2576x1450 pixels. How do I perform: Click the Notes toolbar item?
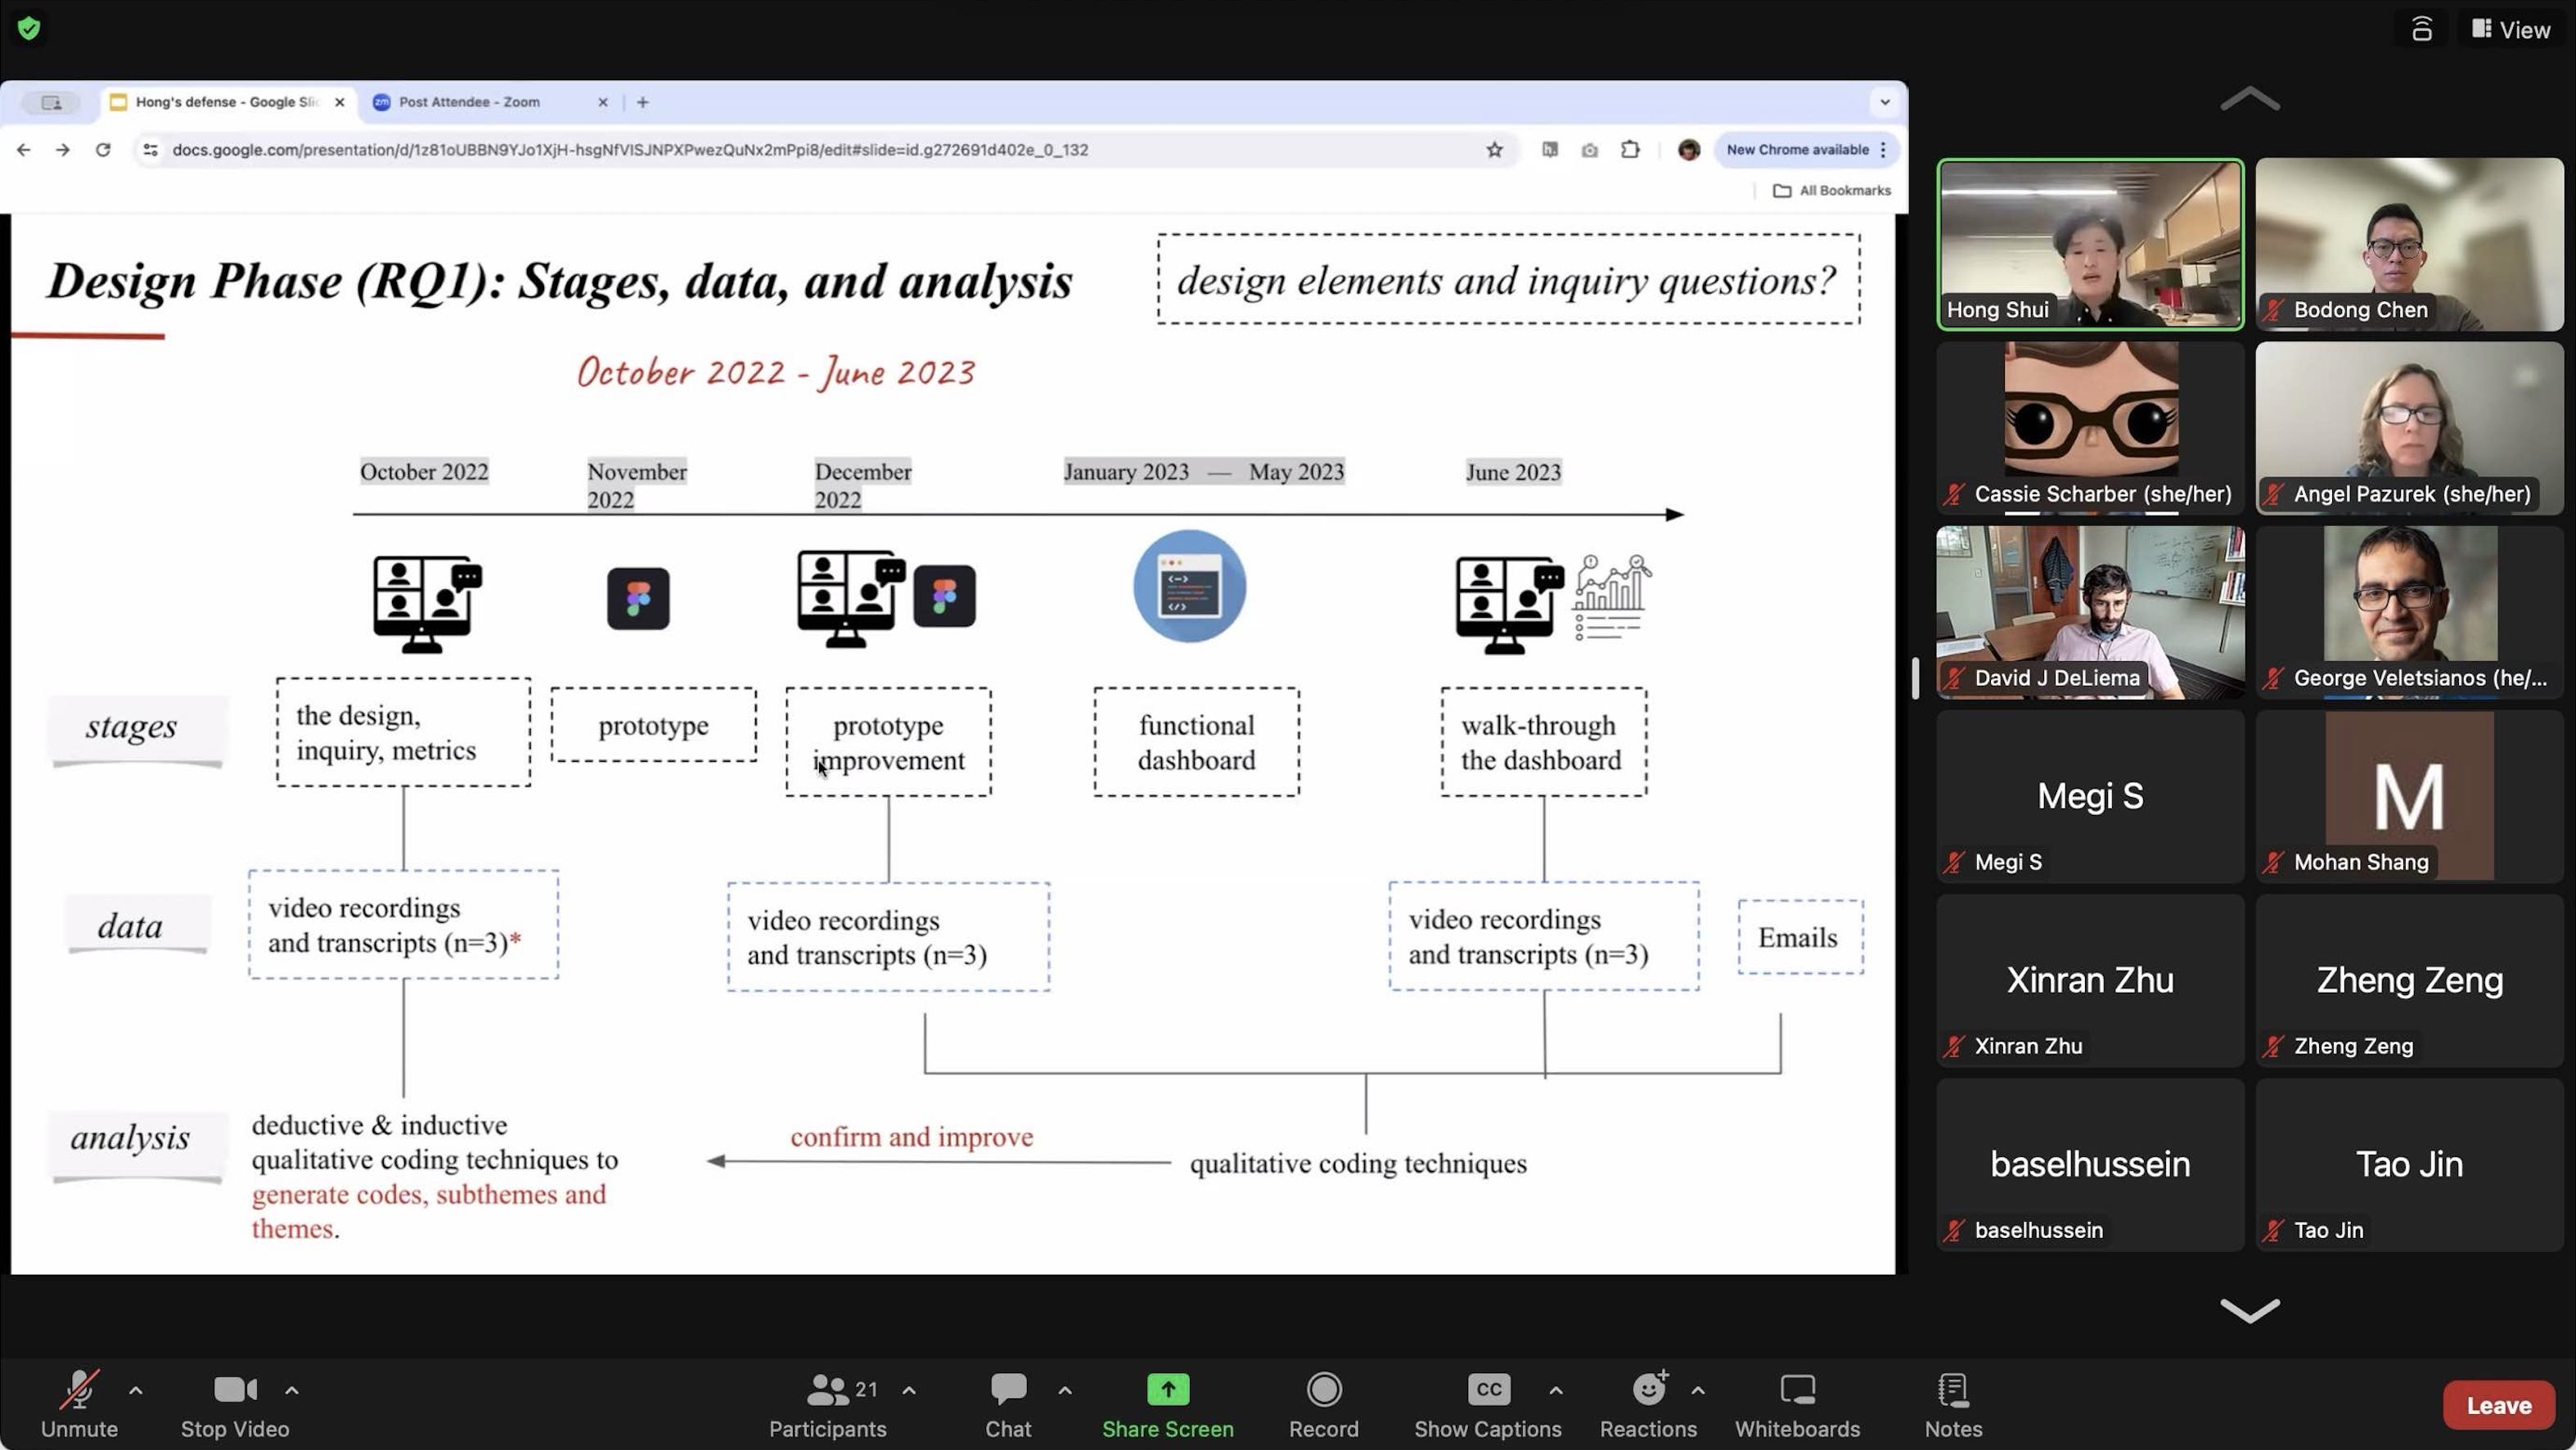click(x=1953, y=1404)
